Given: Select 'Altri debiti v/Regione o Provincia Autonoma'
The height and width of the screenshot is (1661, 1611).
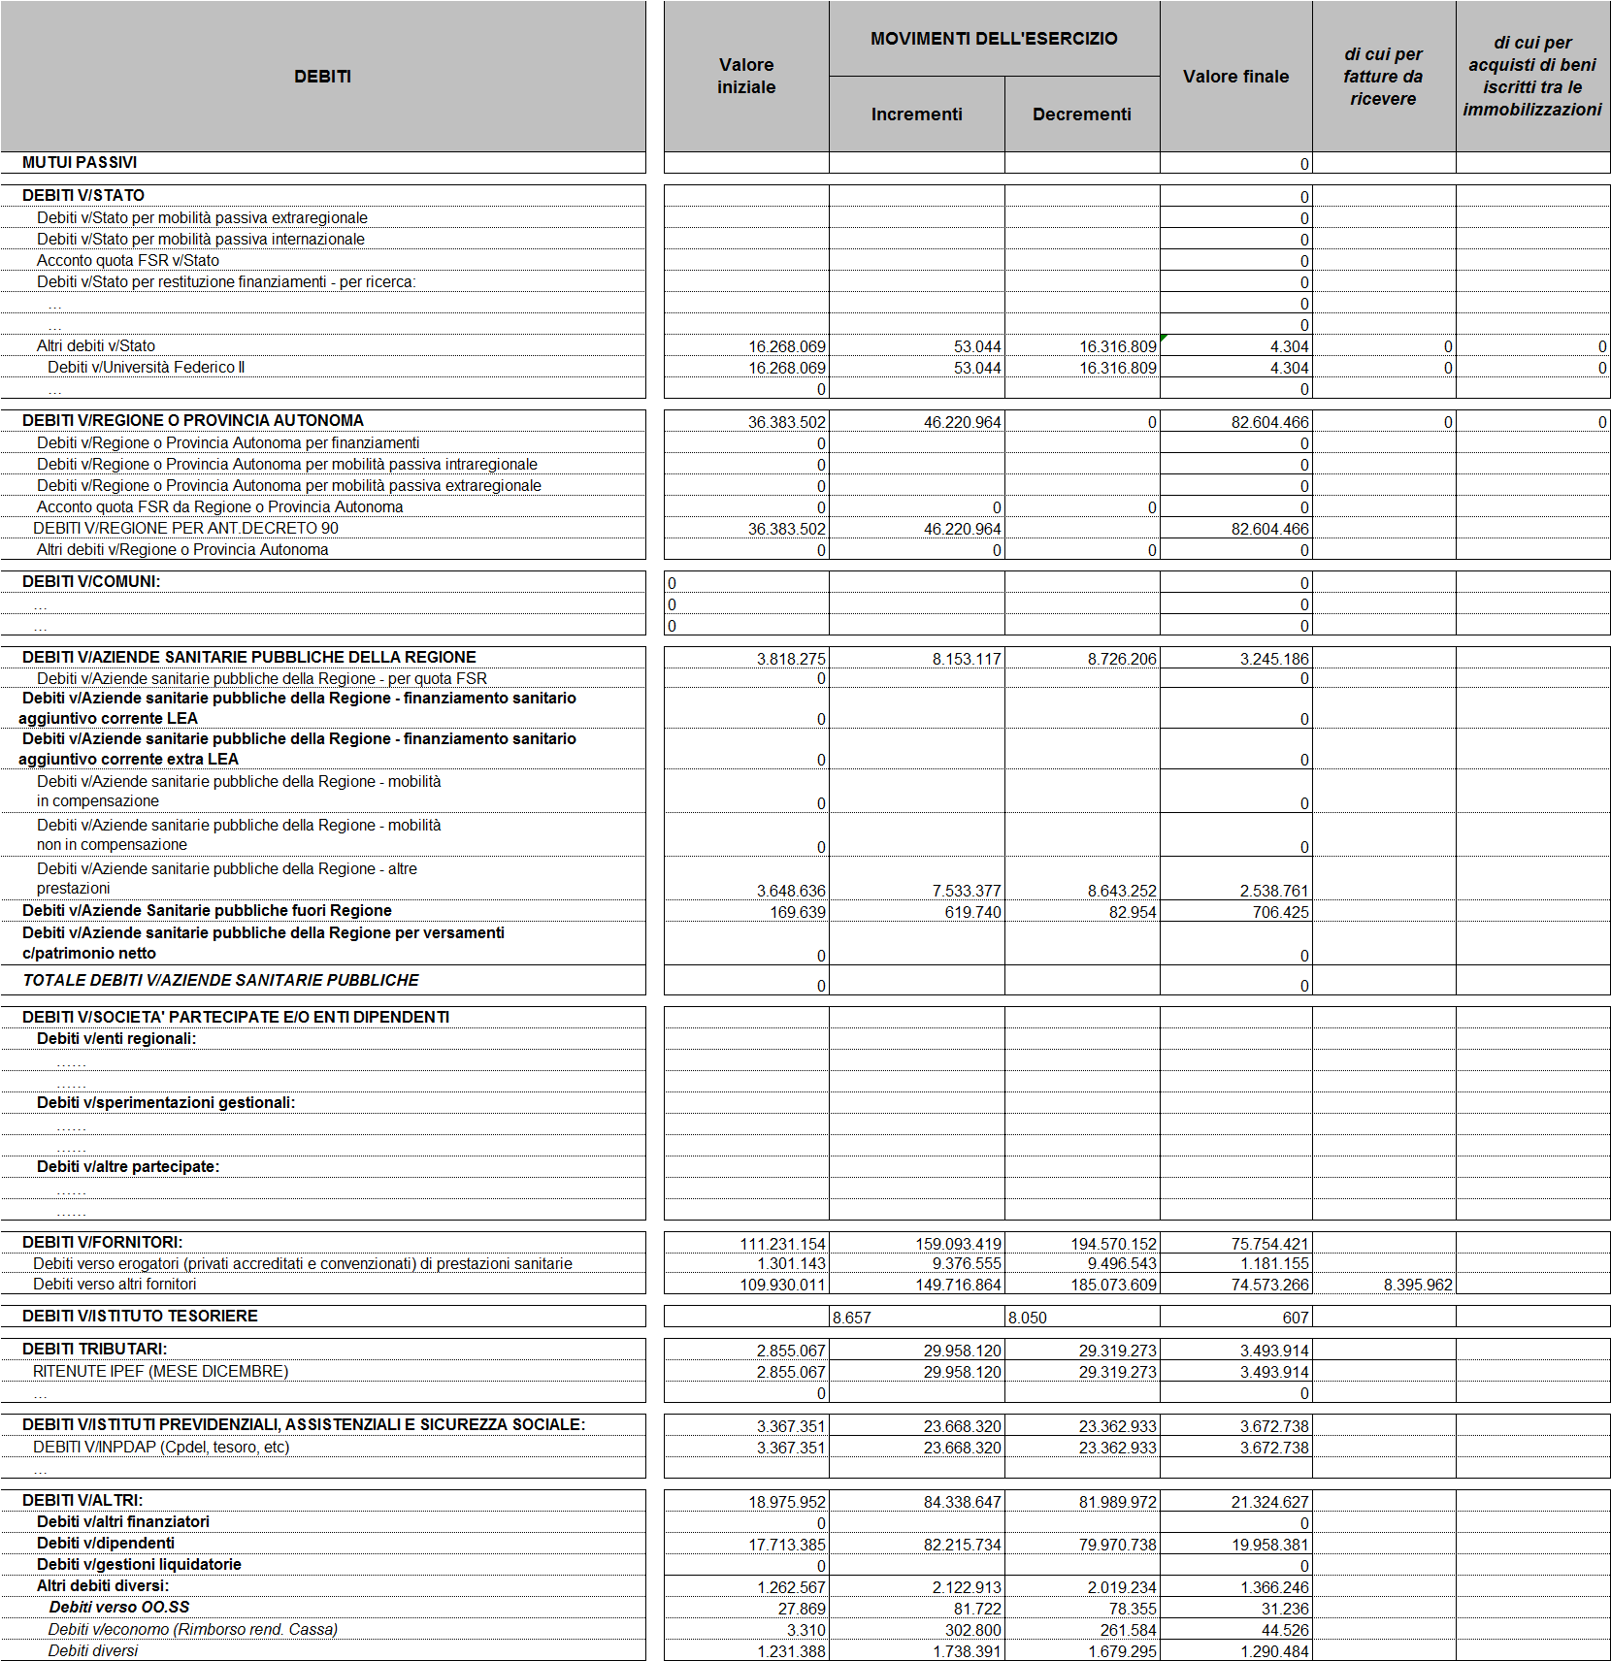Looking at the screenshot, I should click(182, 549).
